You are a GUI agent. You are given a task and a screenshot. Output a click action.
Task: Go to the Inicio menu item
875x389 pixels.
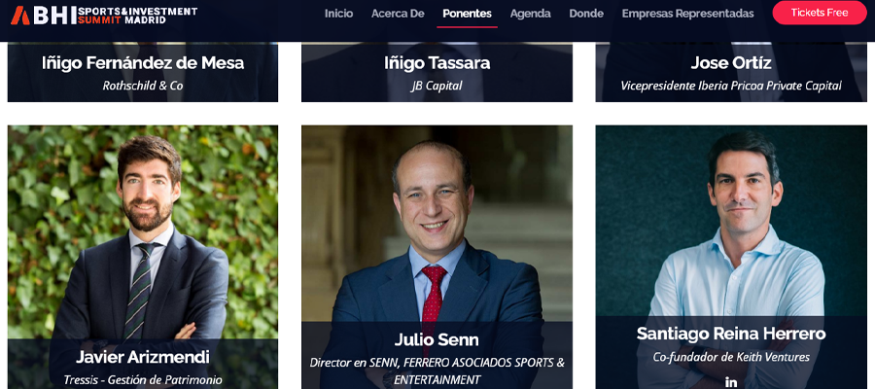click(x=338, y=14)
